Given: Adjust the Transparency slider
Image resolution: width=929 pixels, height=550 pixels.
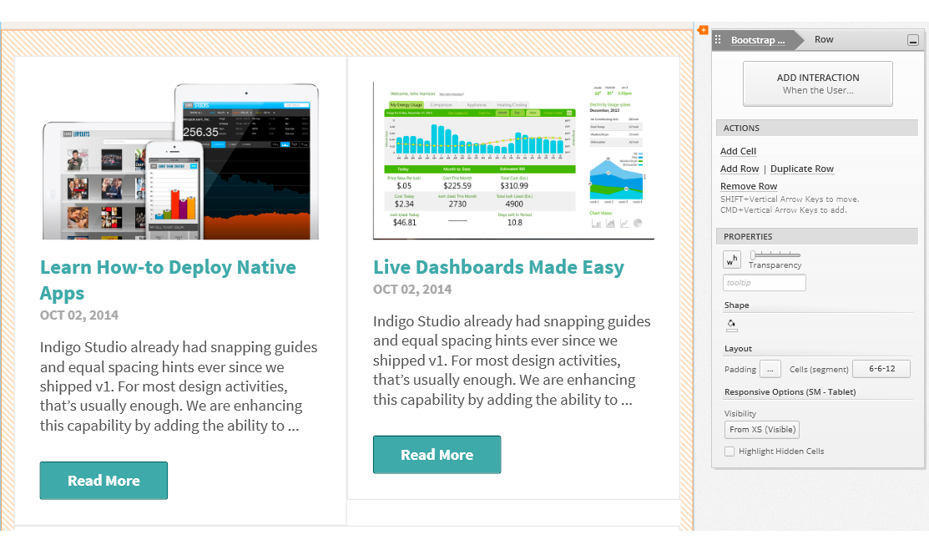Looking at the screenshot, I should tap(754, 255).
